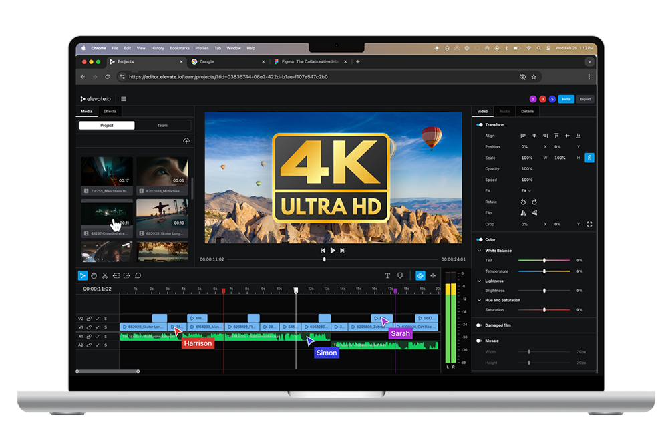The image size is (668, 445).
Task: Click the scale link proportions icon
Action: pos(589,158)
